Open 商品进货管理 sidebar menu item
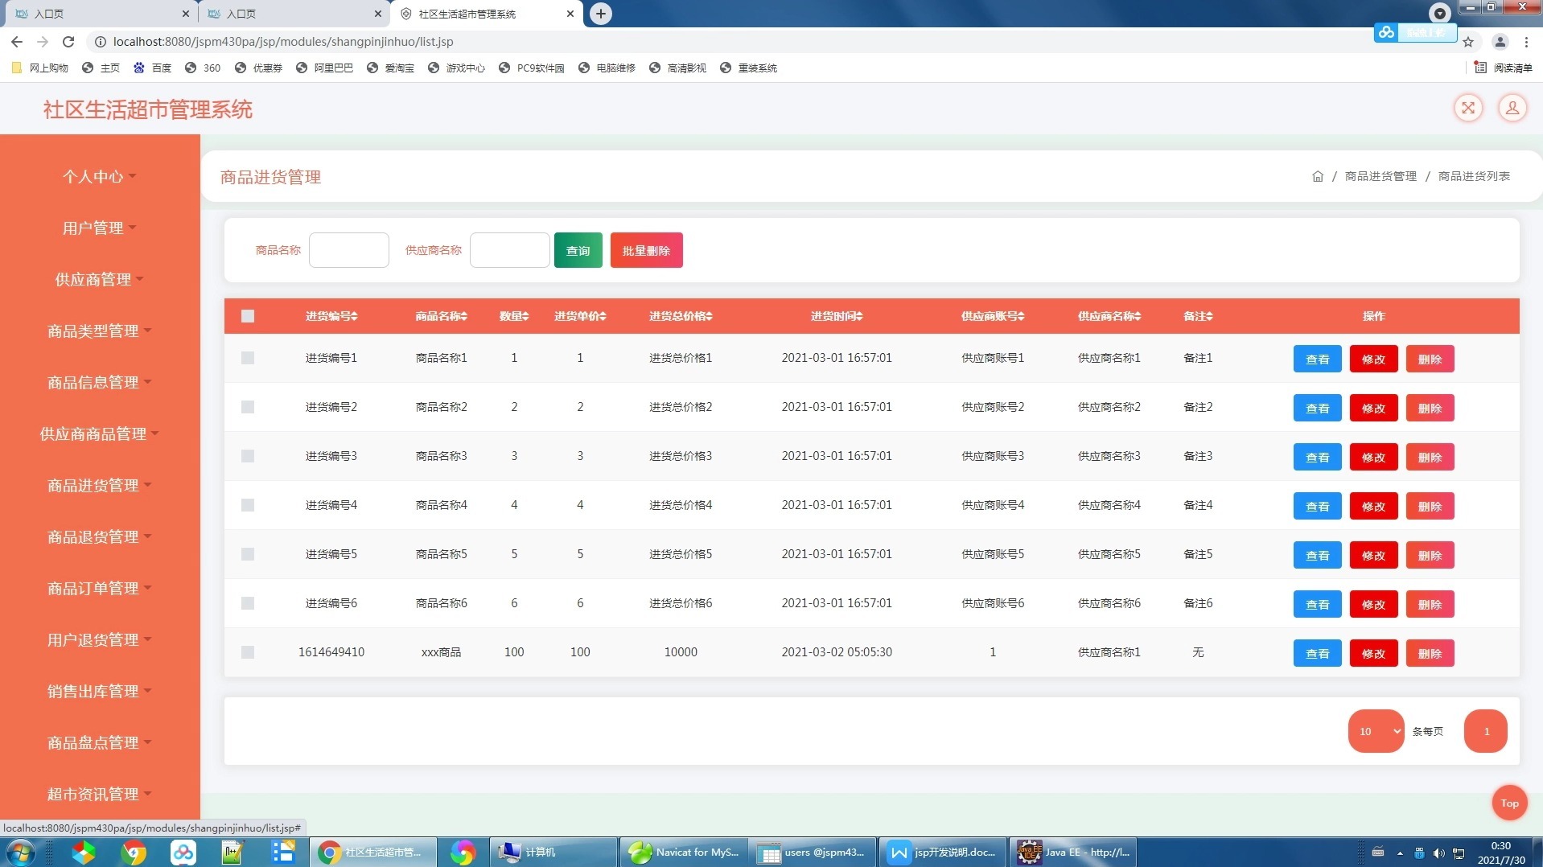The width and height of the screenshot is (1543, 867). click(99, 485)
